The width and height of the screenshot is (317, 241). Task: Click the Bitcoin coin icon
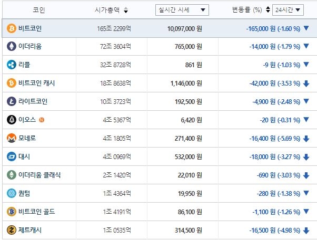[11, 28]
